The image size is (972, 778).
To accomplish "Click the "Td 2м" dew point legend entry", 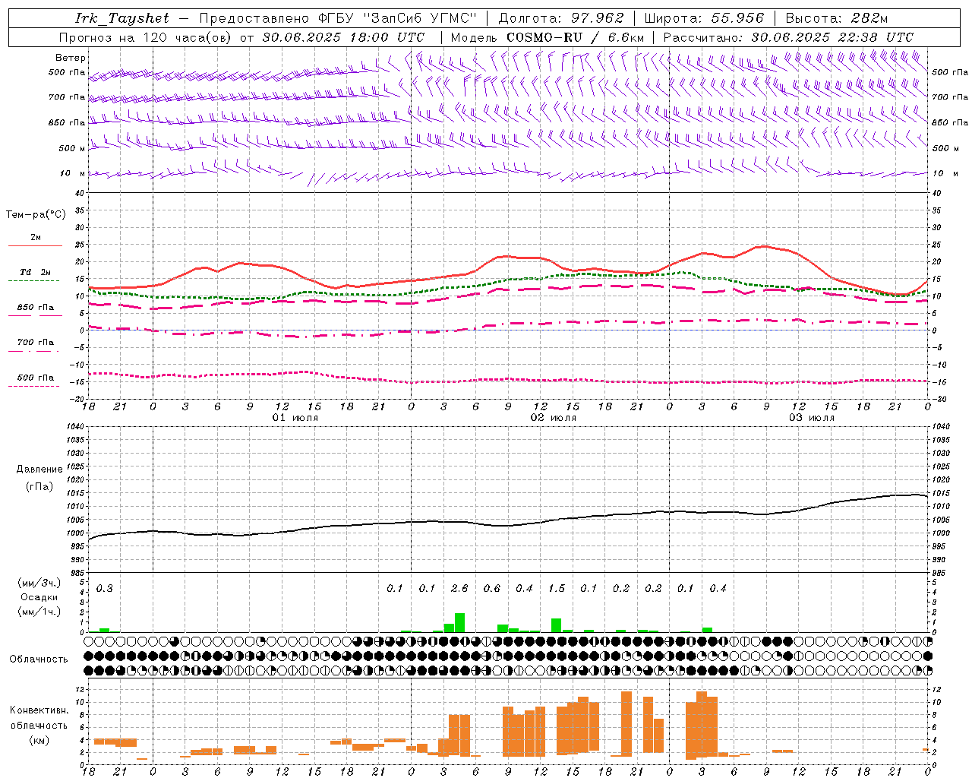I will point(35,272).
